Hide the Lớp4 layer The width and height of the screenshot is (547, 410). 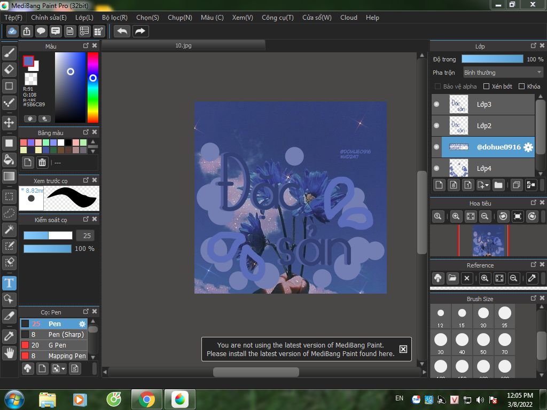click(436, 168)
